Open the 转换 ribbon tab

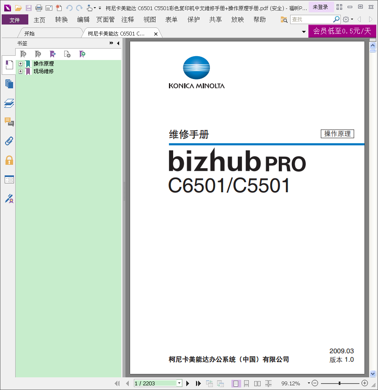tap(61, 20)
